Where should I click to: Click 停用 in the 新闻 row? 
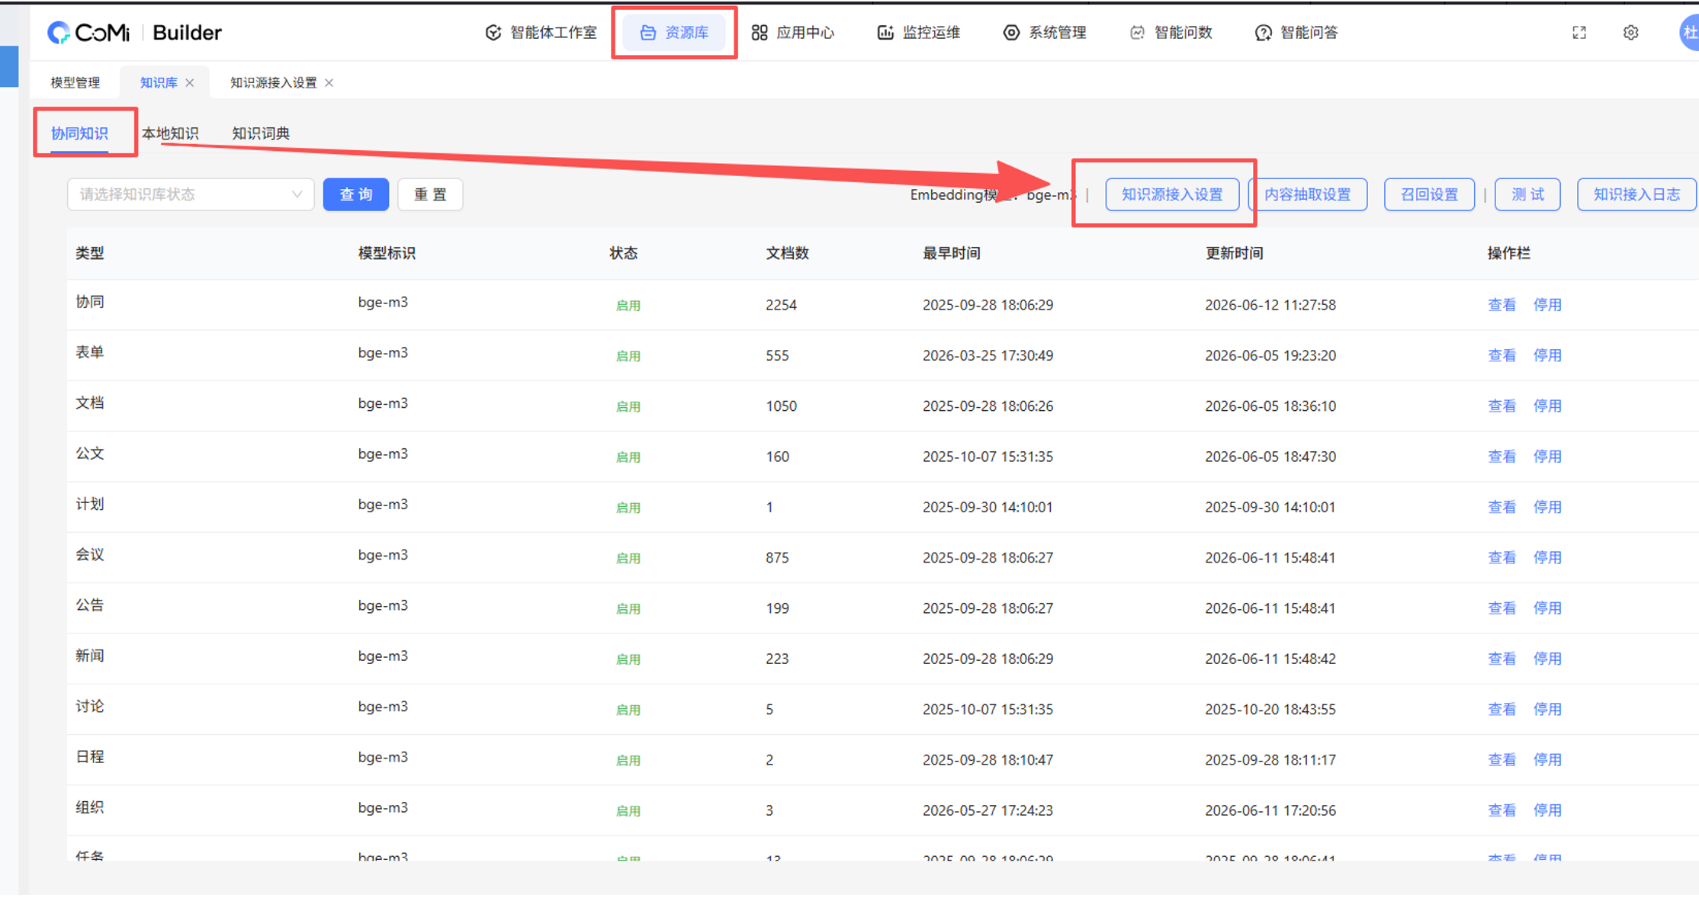click(x=1547, y=659)
